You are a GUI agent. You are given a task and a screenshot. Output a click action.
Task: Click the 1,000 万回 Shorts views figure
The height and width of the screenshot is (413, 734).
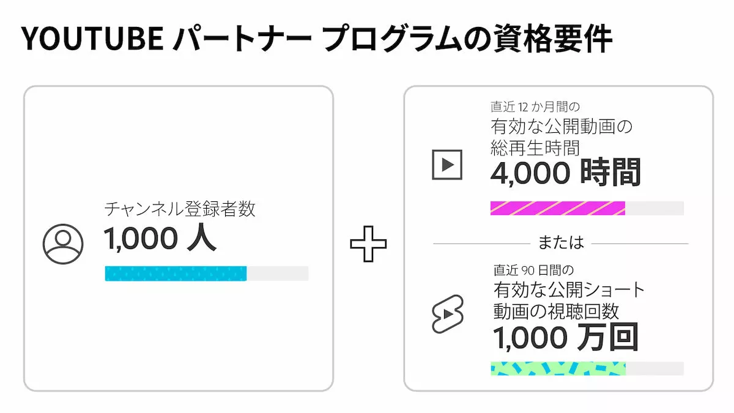566,337
